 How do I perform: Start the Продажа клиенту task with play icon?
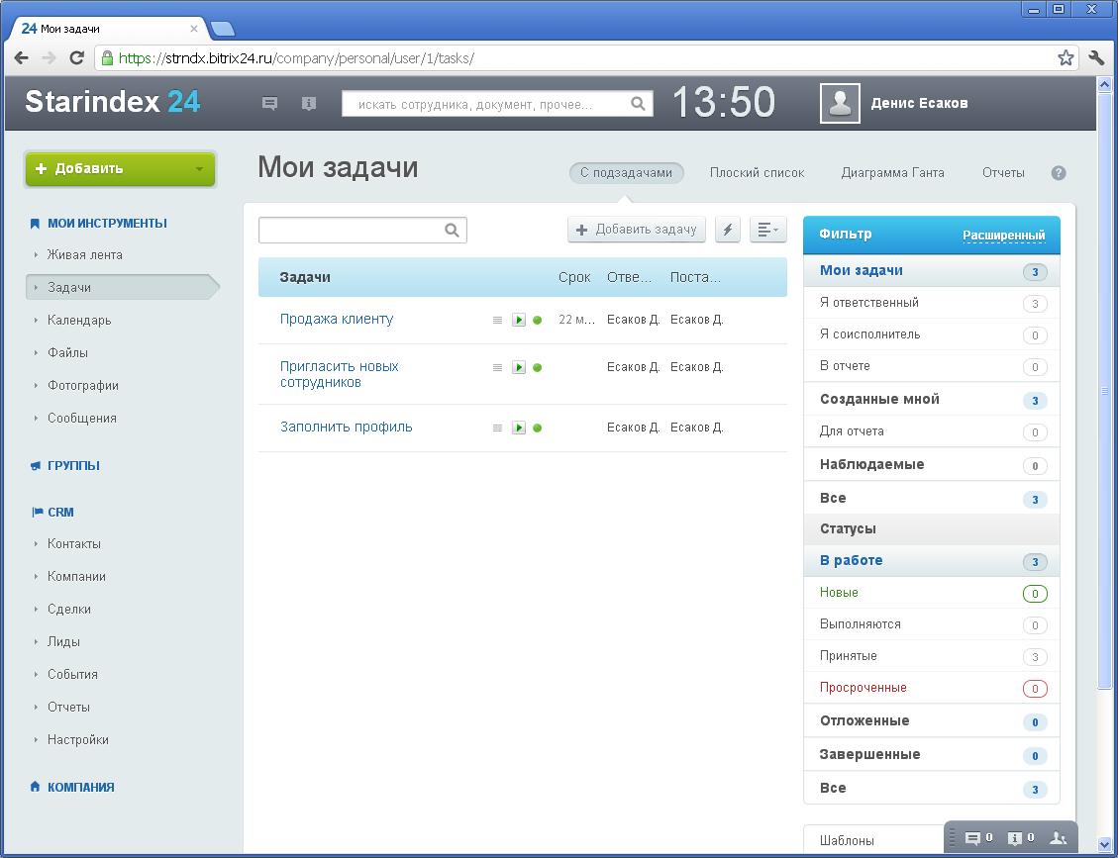pyautogui.click(x=518, y=320)
